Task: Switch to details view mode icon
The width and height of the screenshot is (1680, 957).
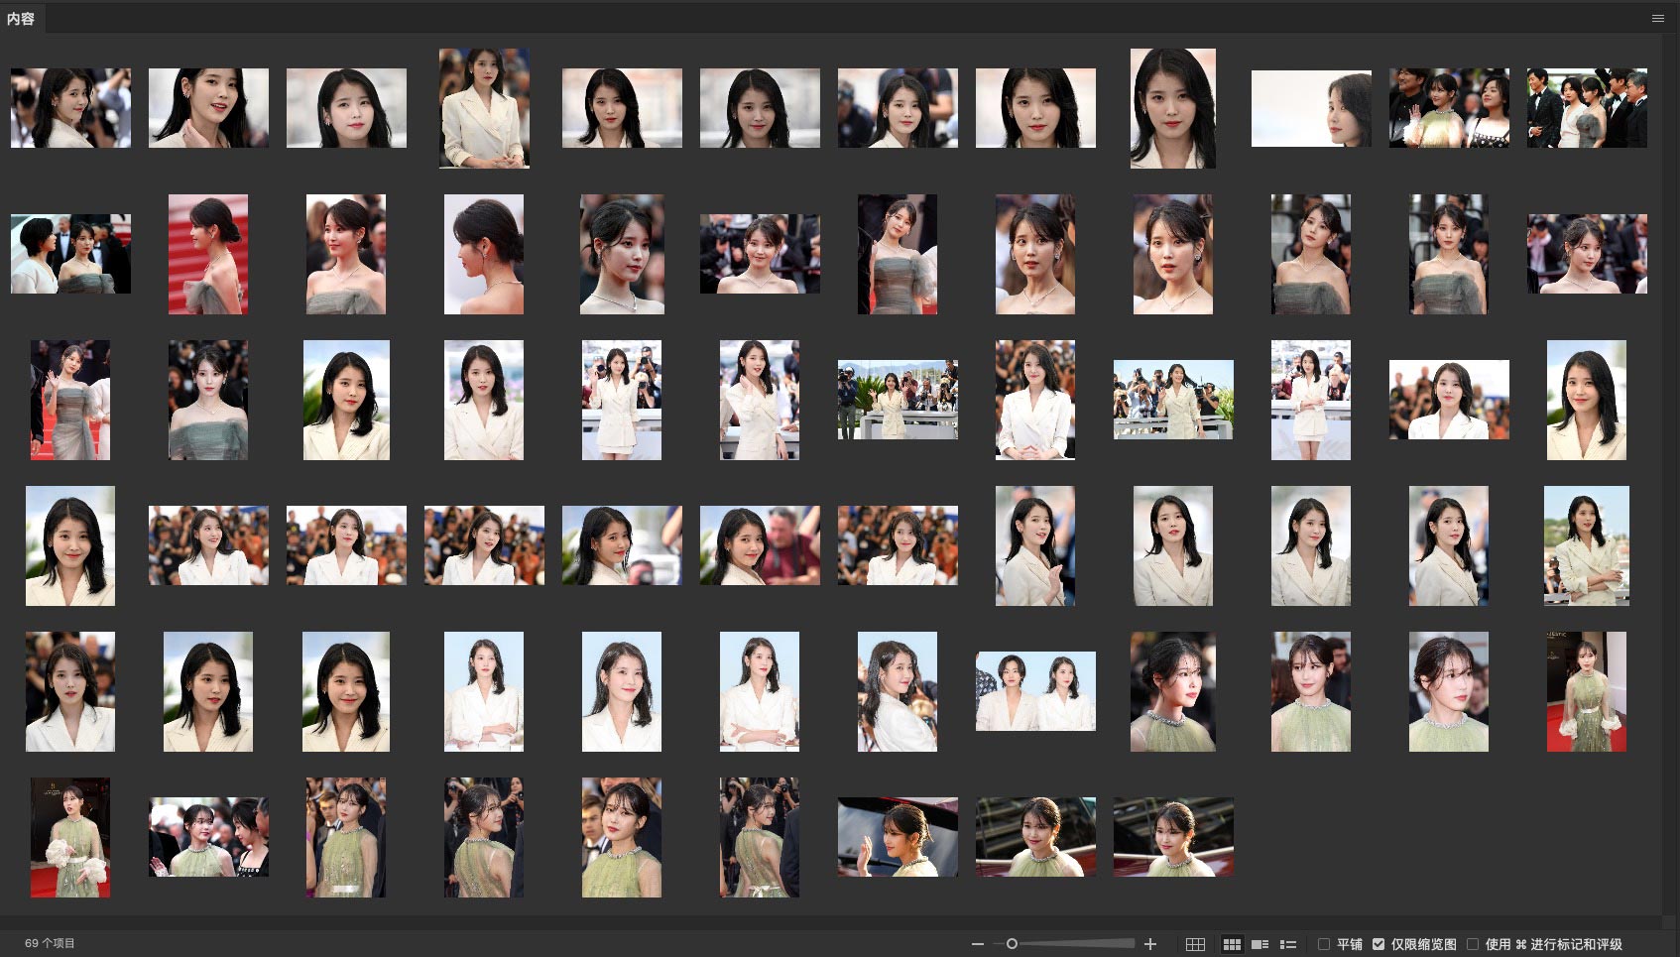Action: tap(1260, 944)
